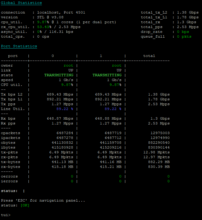Screen dimensions: 202x220
Task: Click the queue_full value 0 pkts
Action: pyautogui.click(x=184, y=37)
